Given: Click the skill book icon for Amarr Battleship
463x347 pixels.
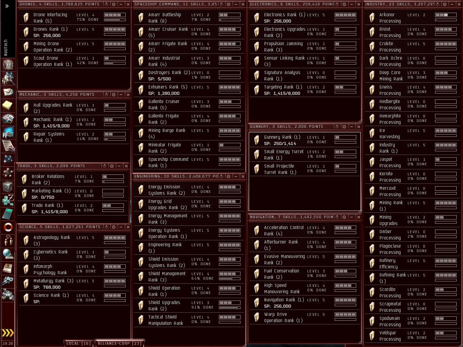Looking at the screenshot, I should click(x=141, y=18).
